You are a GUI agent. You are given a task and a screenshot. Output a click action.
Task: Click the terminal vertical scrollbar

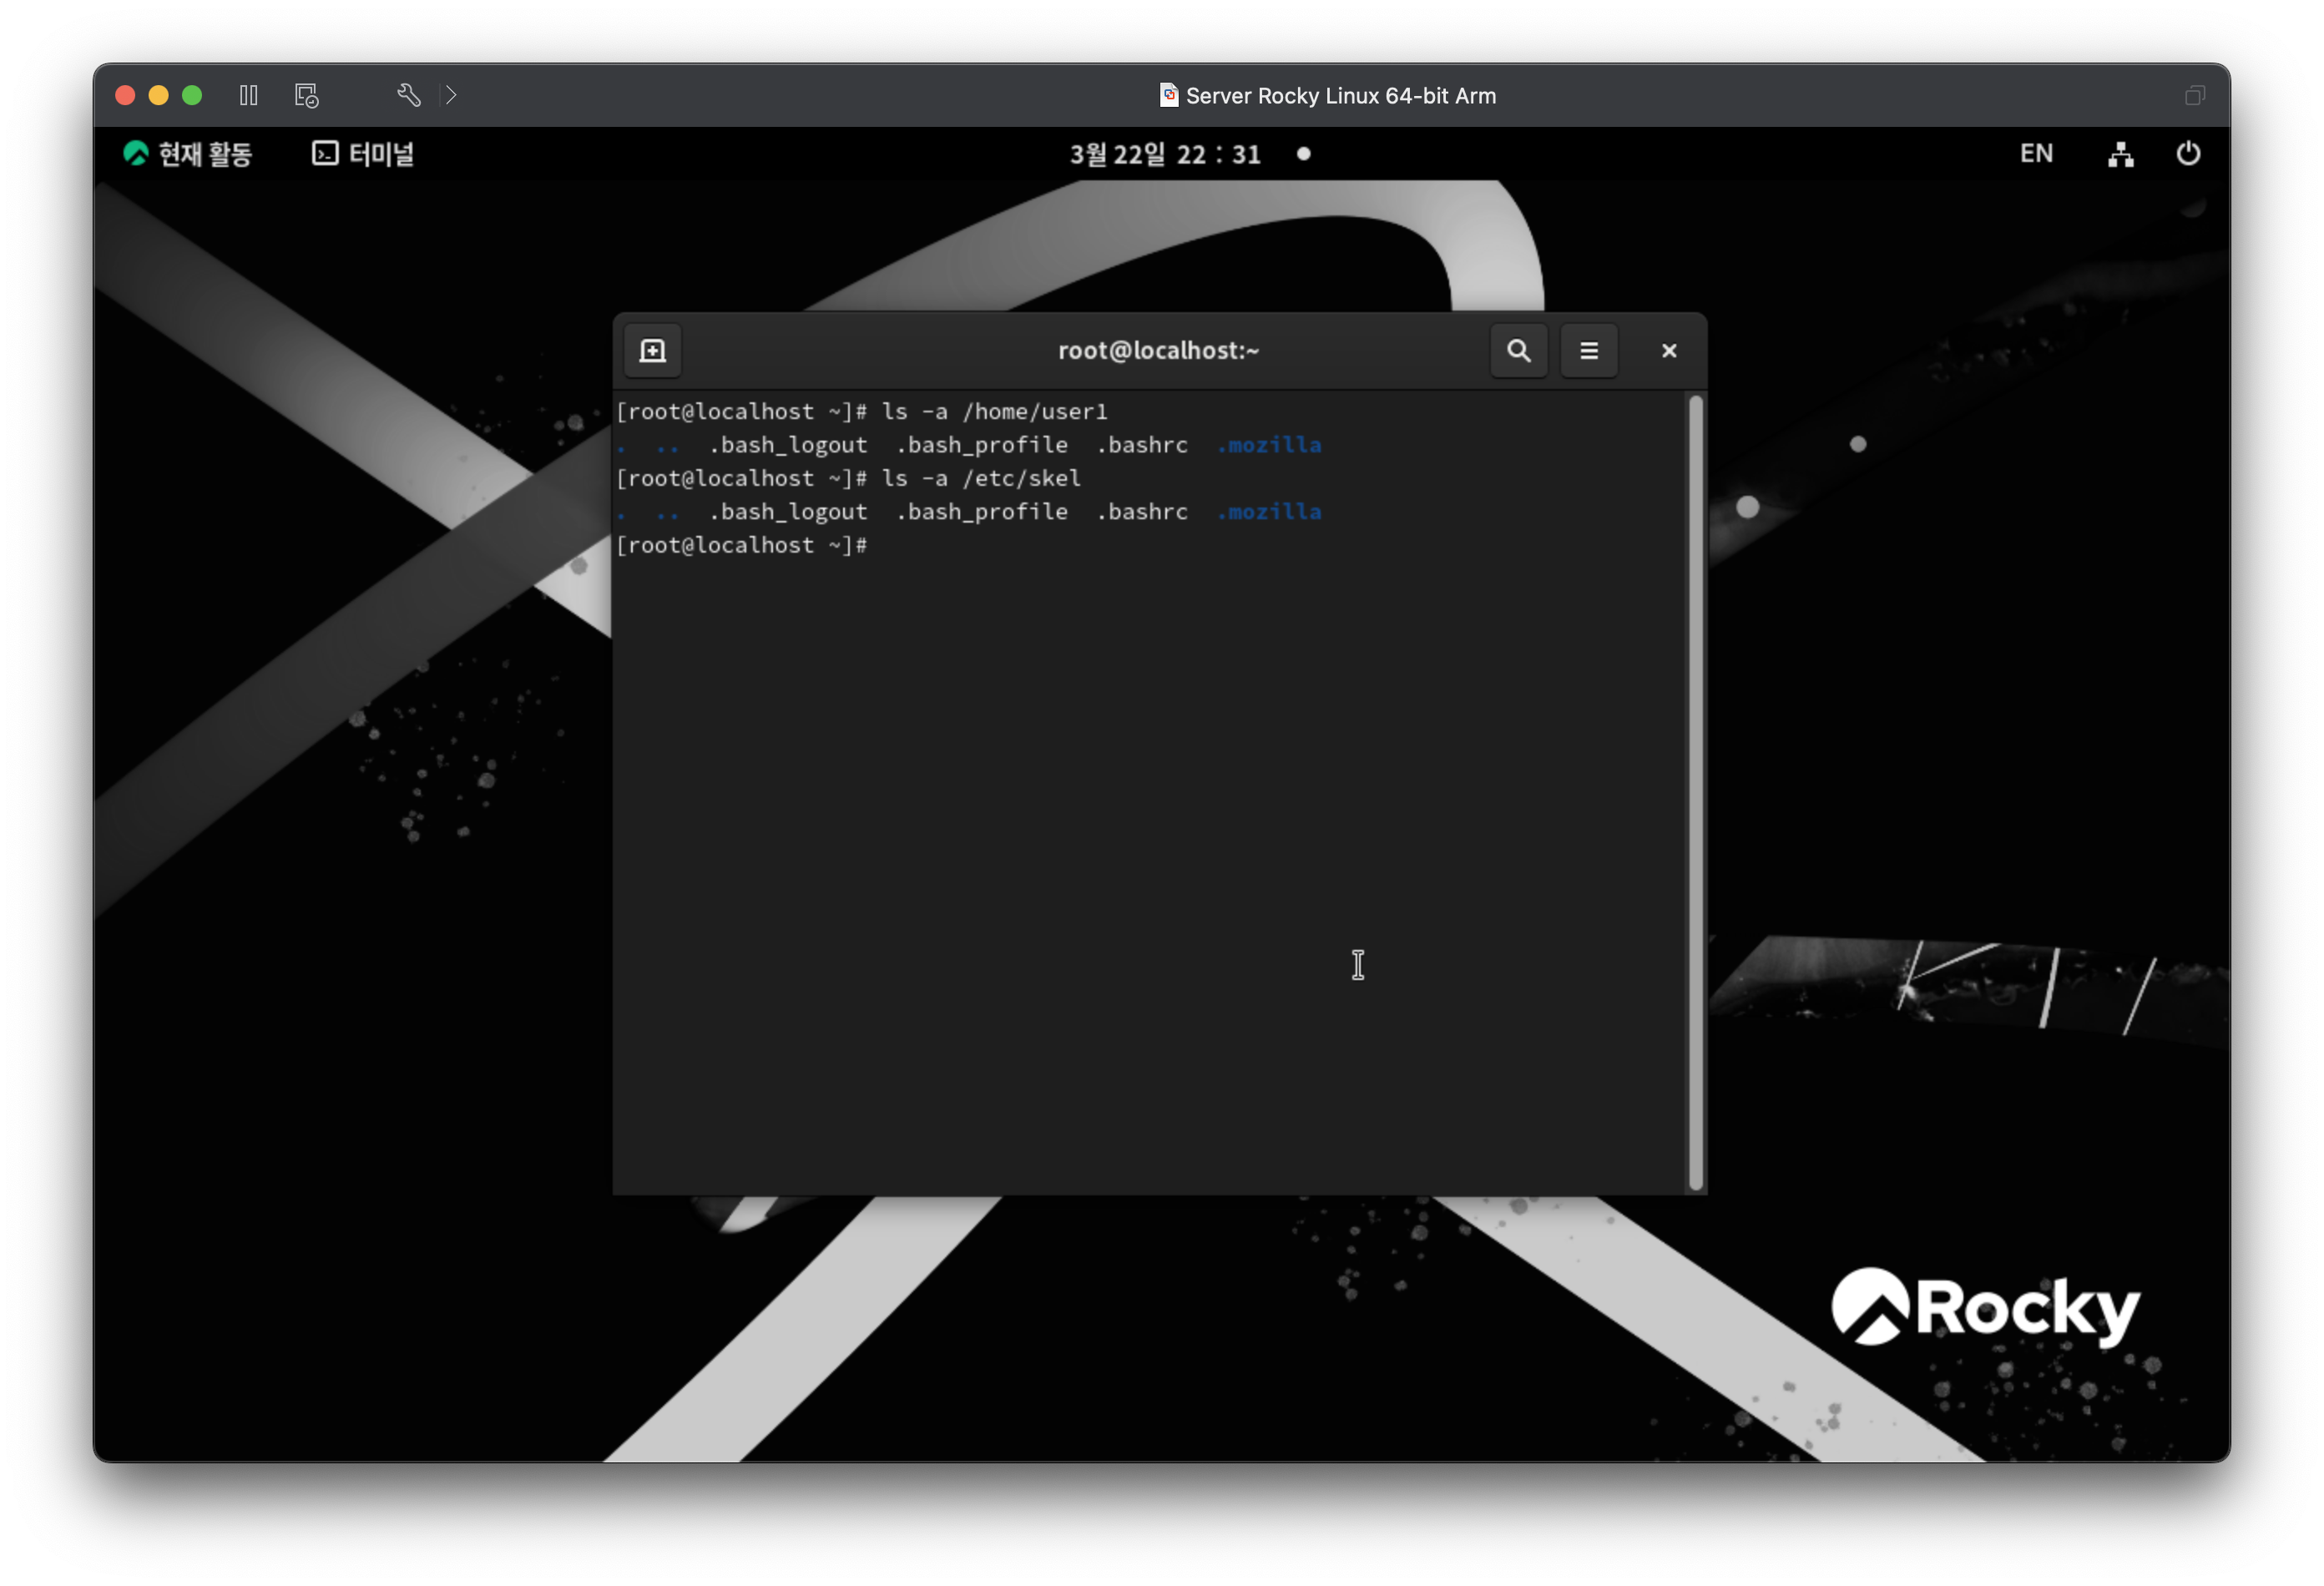pyautogui.click(x=1695, y=790)
